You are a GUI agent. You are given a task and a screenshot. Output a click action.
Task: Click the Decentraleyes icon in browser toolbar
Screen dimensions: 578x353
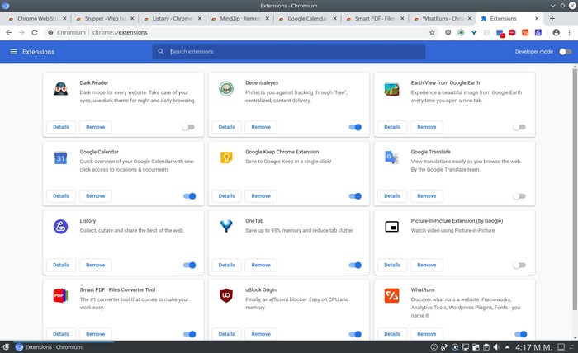point(461,32)
